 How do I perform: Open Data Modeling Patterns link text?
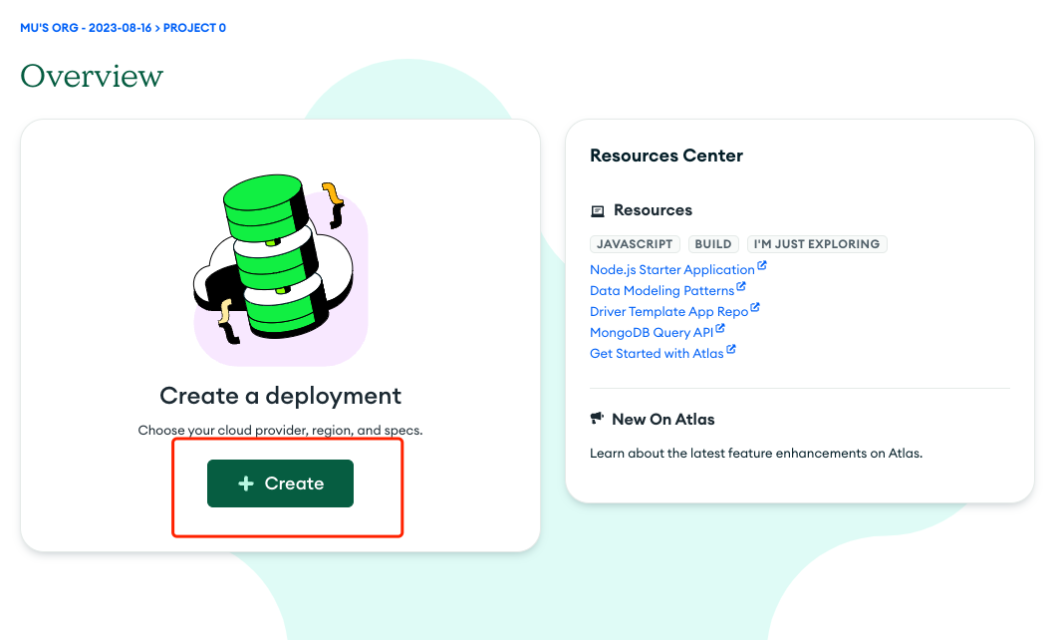(661, 291)
